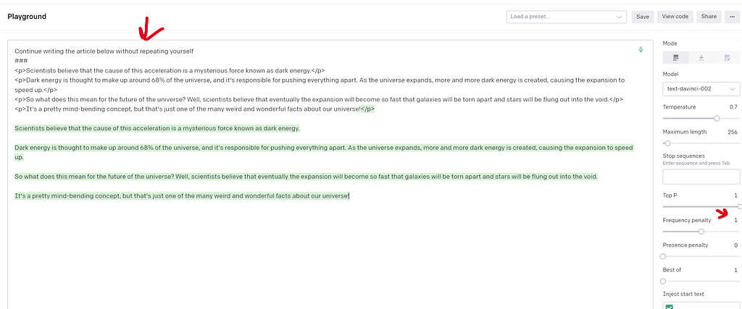Click the View code button
This screenshot has height=309, width=742.
pyautogui.click(x=675, y=17)
